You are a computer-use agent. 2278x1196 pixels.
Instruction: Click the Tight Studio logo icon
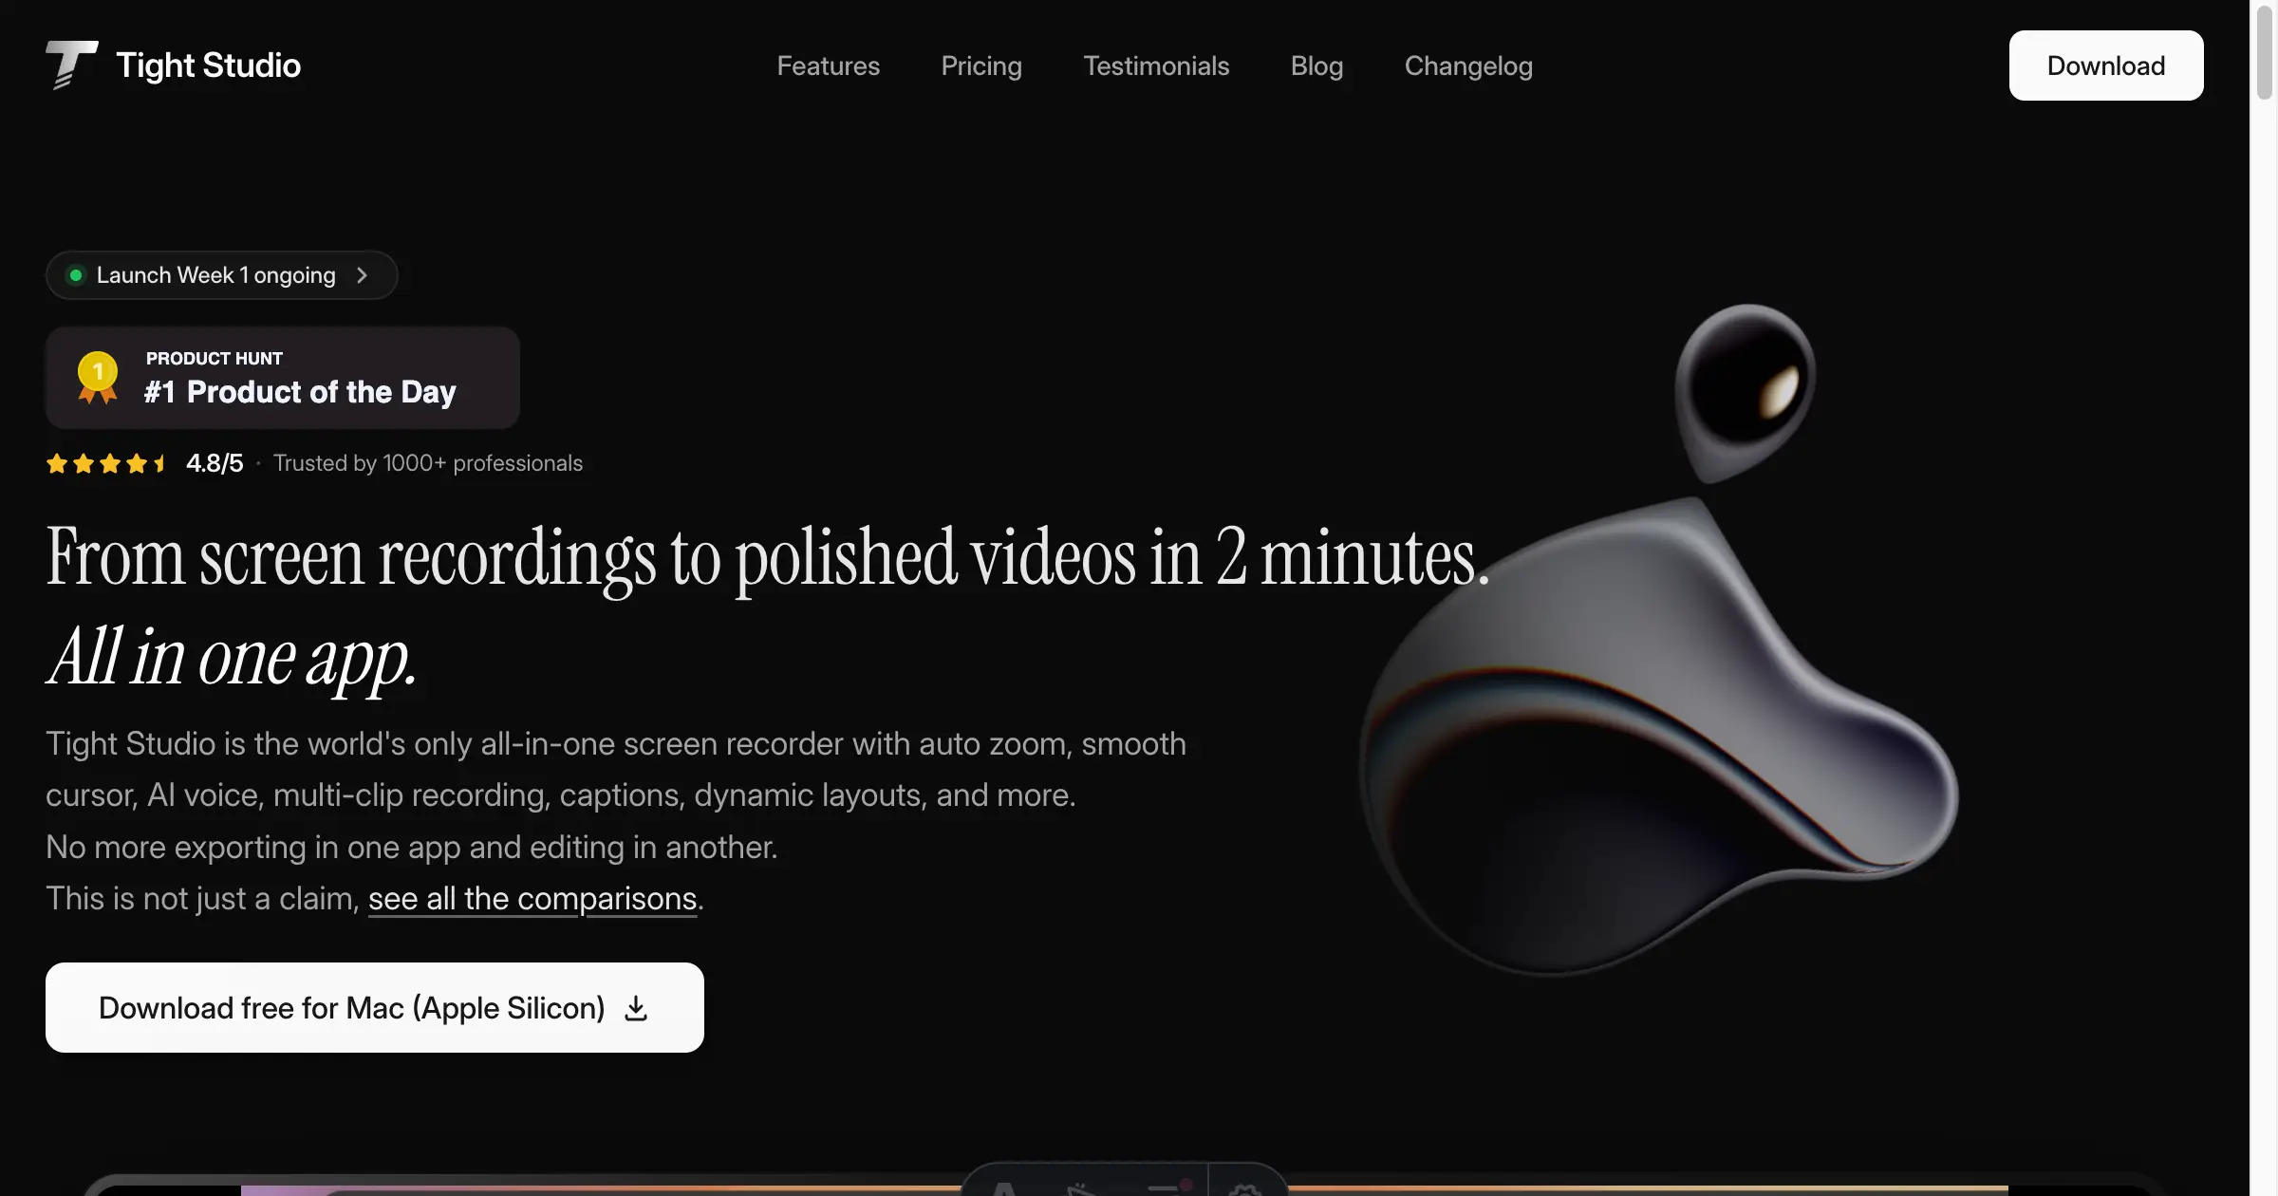point(72,65)
